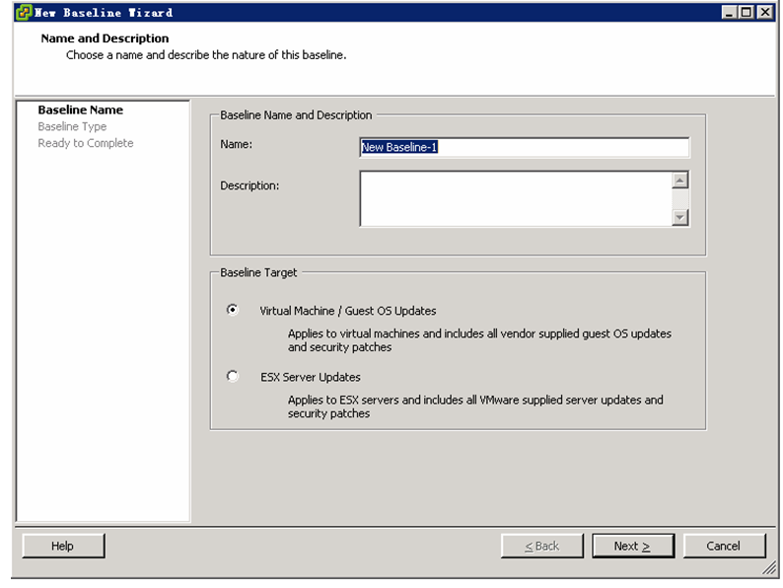Click the resize grip at window corner
The image size is (783, 588).
(x=769, y=567)
